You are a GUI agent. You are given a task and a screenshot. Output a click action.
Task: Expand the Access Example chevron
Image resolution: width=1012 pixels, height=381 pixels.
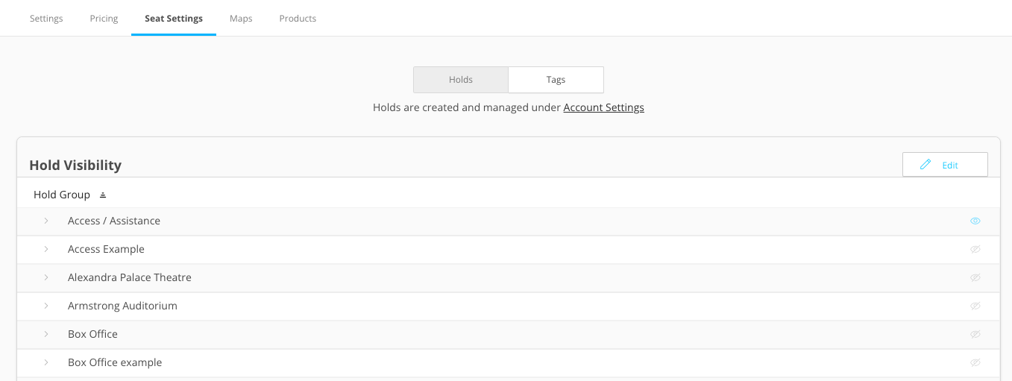click(x=46, y=250)
